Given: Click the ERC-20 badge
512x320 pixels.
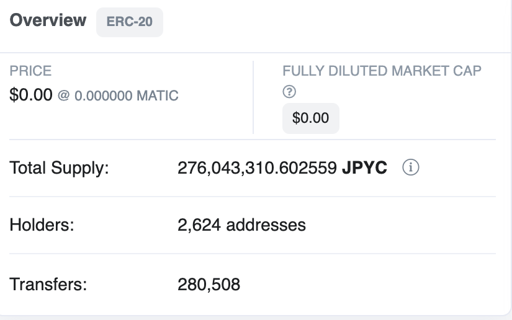Looking at the screenshot, I should point(130,22).
